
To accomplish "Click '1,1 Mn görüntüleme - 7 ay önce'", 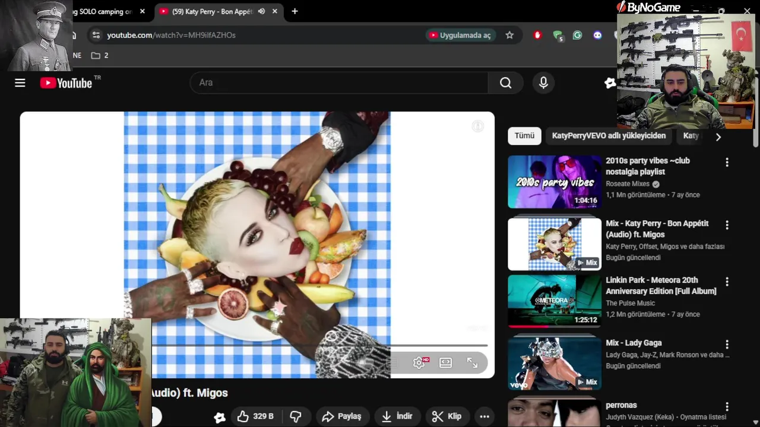I will pos(653,195).
